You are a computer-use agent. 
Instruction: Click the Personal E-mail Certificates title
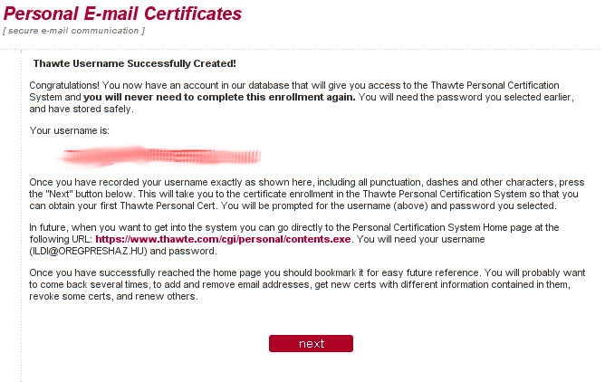122,14
